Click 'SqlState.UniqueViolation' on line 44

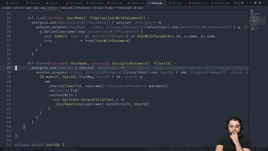pyautogui.click(x=87, y=99)
